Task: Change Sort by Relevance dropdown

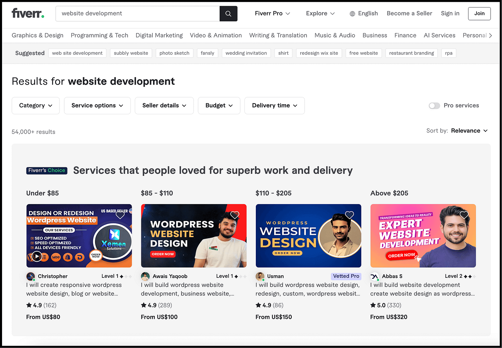Action: point(469,131)
